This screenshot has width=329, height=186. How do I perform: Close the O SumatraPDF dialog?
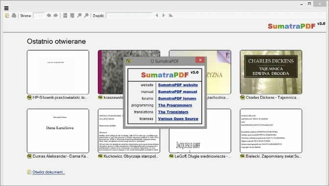(x=200, y=60)
